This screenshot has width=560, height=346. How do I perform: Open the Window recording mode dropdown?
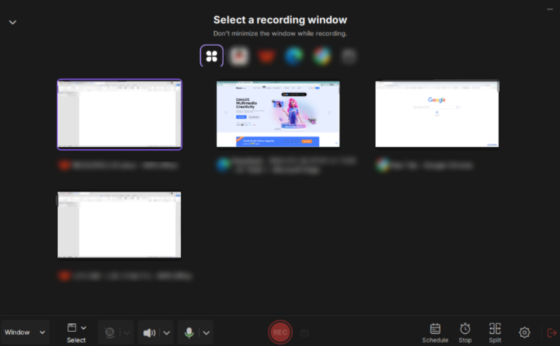pos(25,332)
